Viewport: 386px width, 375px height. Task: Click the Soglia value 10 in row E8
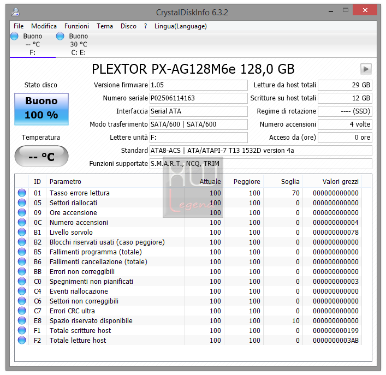[x=296, y=321]
